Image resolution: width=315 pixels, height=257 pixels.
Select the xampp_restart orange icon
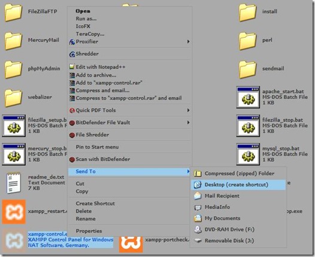click(x=14, y=211)
